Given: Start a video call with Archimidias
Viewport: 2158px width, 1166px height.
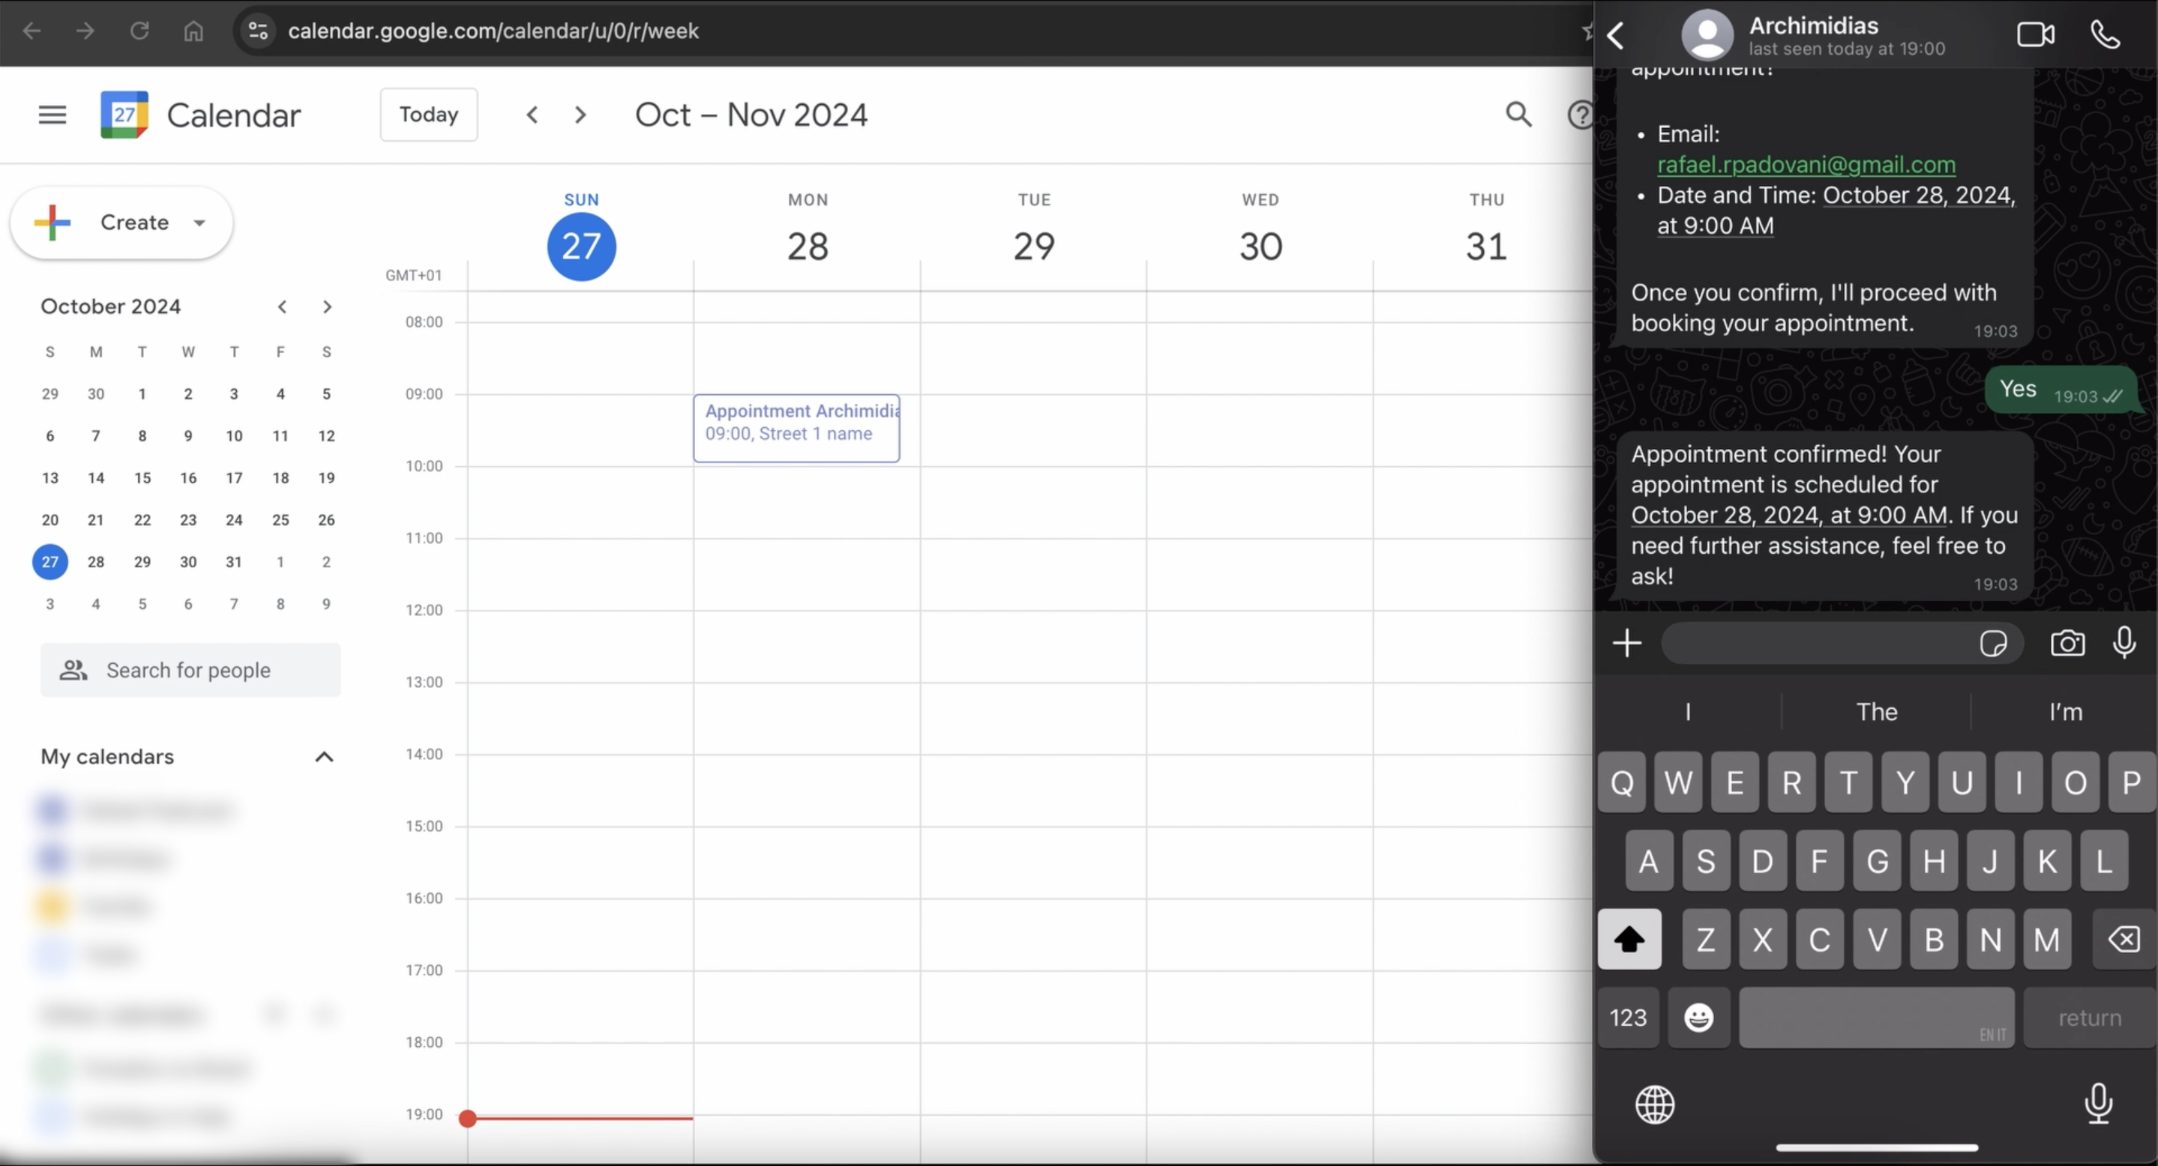Looking at the screenshot, I should (x=2035, y=35).
